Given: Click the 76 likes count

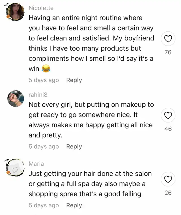Looking at the screenshot, I should pos(168,52).
